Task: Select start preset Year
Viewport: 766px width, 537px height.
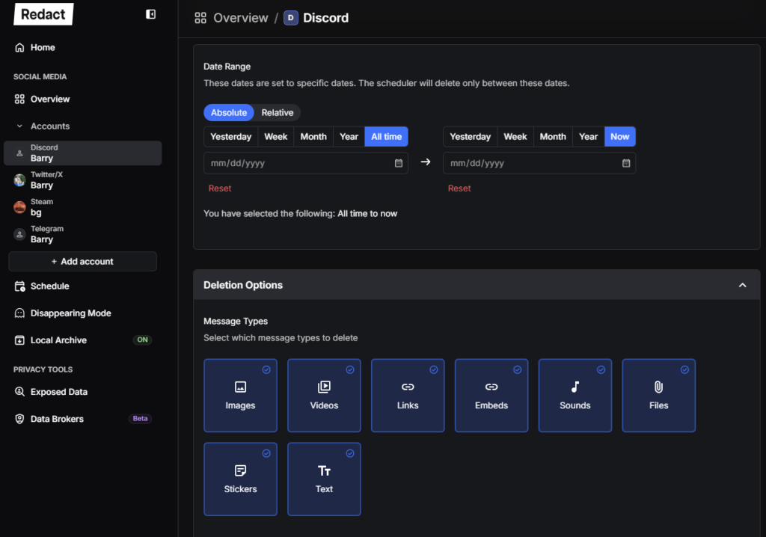Action: [349, 137]
